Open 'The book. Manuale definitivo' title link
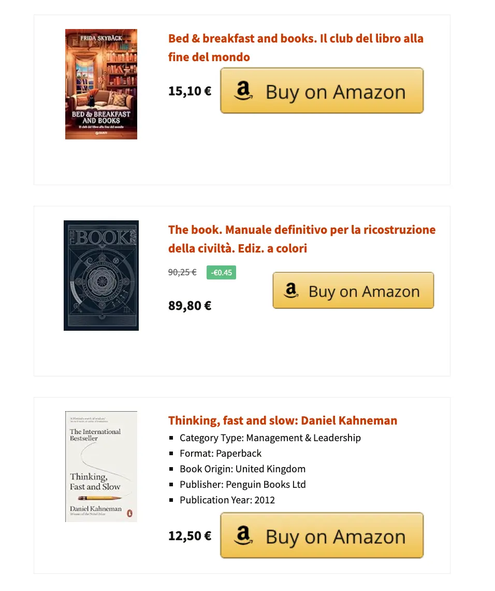495x591 pixels. pos(302,239)
